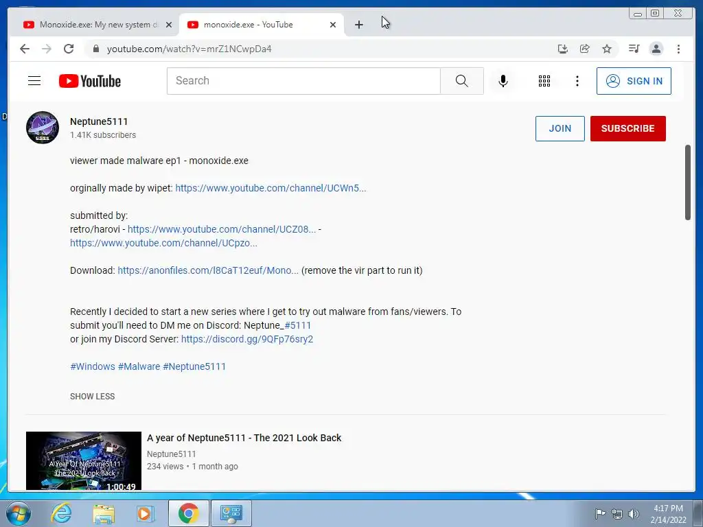Click the '1.41K subscribers' text
This screenshot has width=703, height=527.
[103, 135]
